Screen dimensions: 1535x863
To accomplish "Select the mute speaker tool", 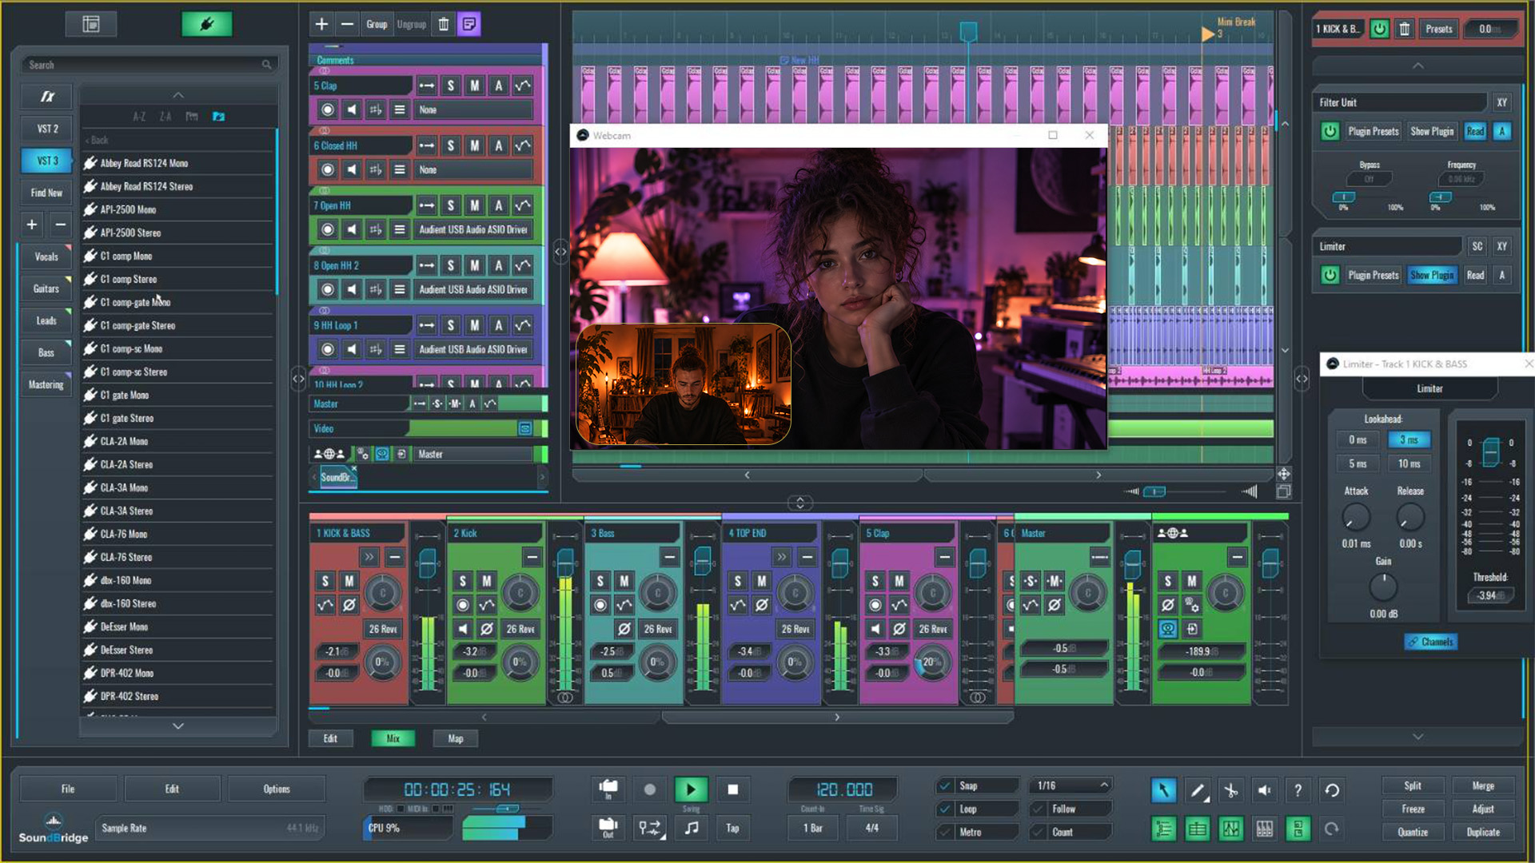I will (x=1264, y=790).
